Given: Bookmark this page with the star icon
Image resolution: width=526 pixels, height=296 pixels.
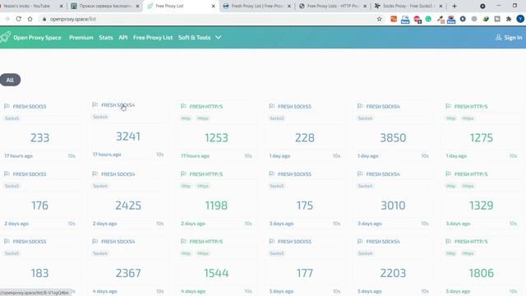Looking at the screenshot, I should 379,19.
